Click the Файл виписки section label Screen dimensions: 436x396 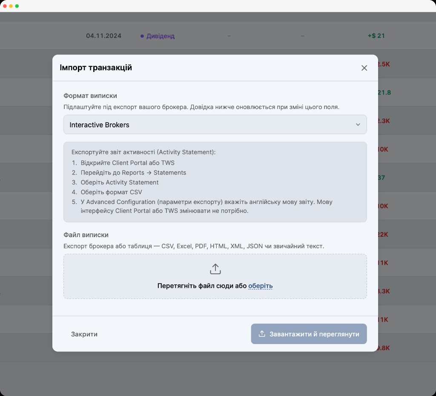coord(86,235)
